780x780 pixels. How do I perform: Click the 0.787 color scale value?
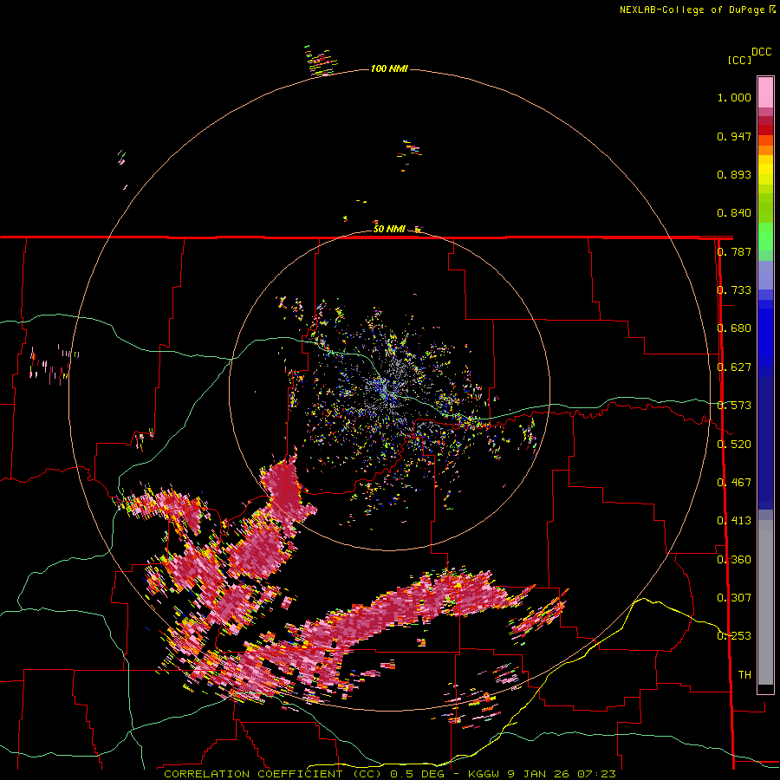coord(734,251)
